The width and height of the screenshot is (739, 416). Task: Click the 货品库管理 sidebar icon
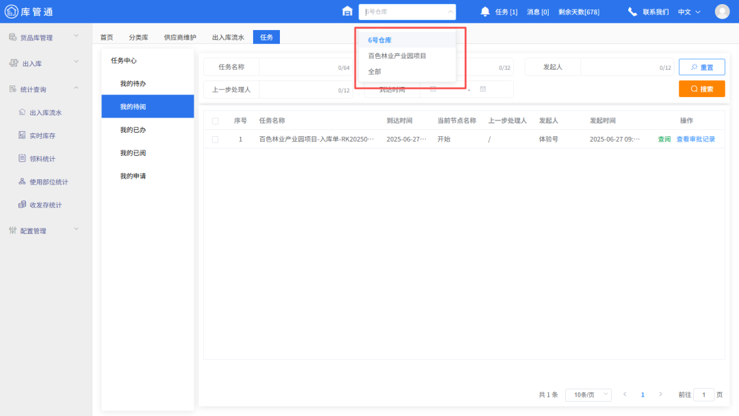[13, 37]
